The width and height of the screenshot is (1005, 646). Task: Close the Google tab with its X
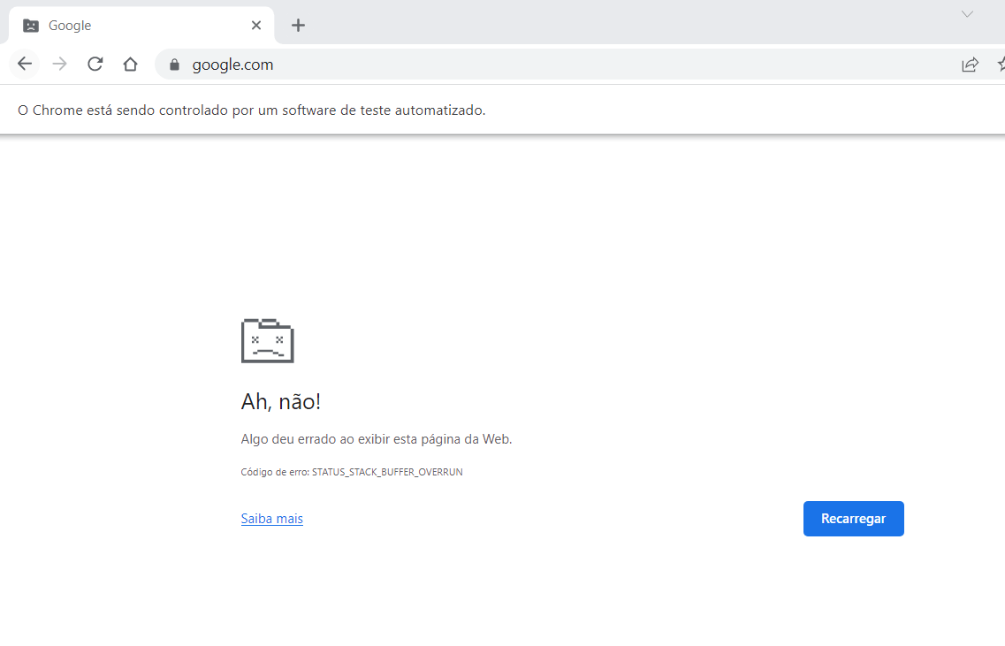point(255,26)
